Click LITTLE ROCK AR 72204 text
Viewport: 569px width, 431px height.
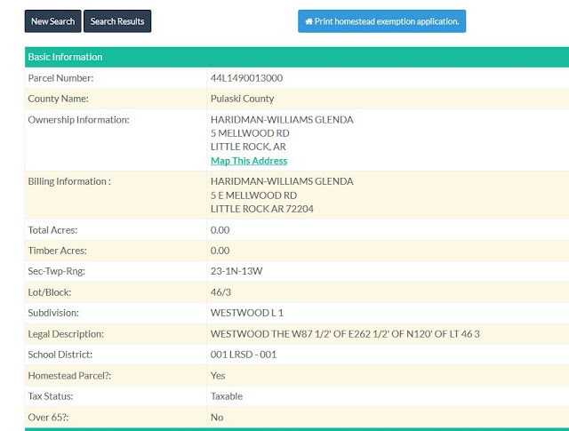(x=262, y=209)
